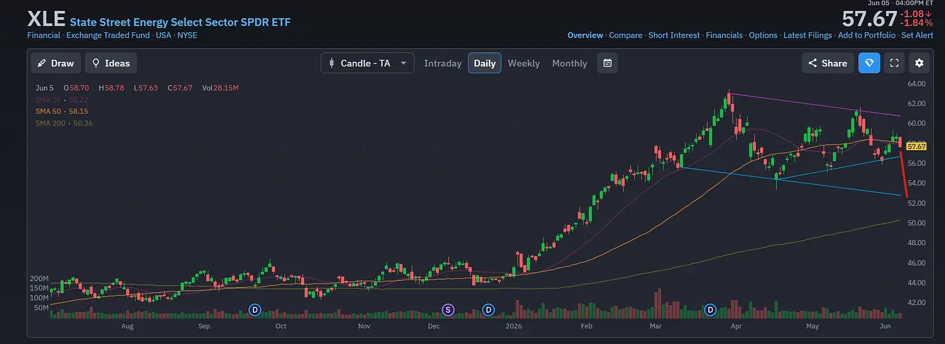Click the H 58.78 high price readout

(x=111, y=88)
